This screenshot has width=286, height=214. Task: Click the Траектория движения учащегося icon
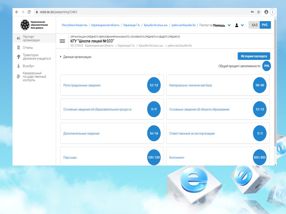click(18, 57)
